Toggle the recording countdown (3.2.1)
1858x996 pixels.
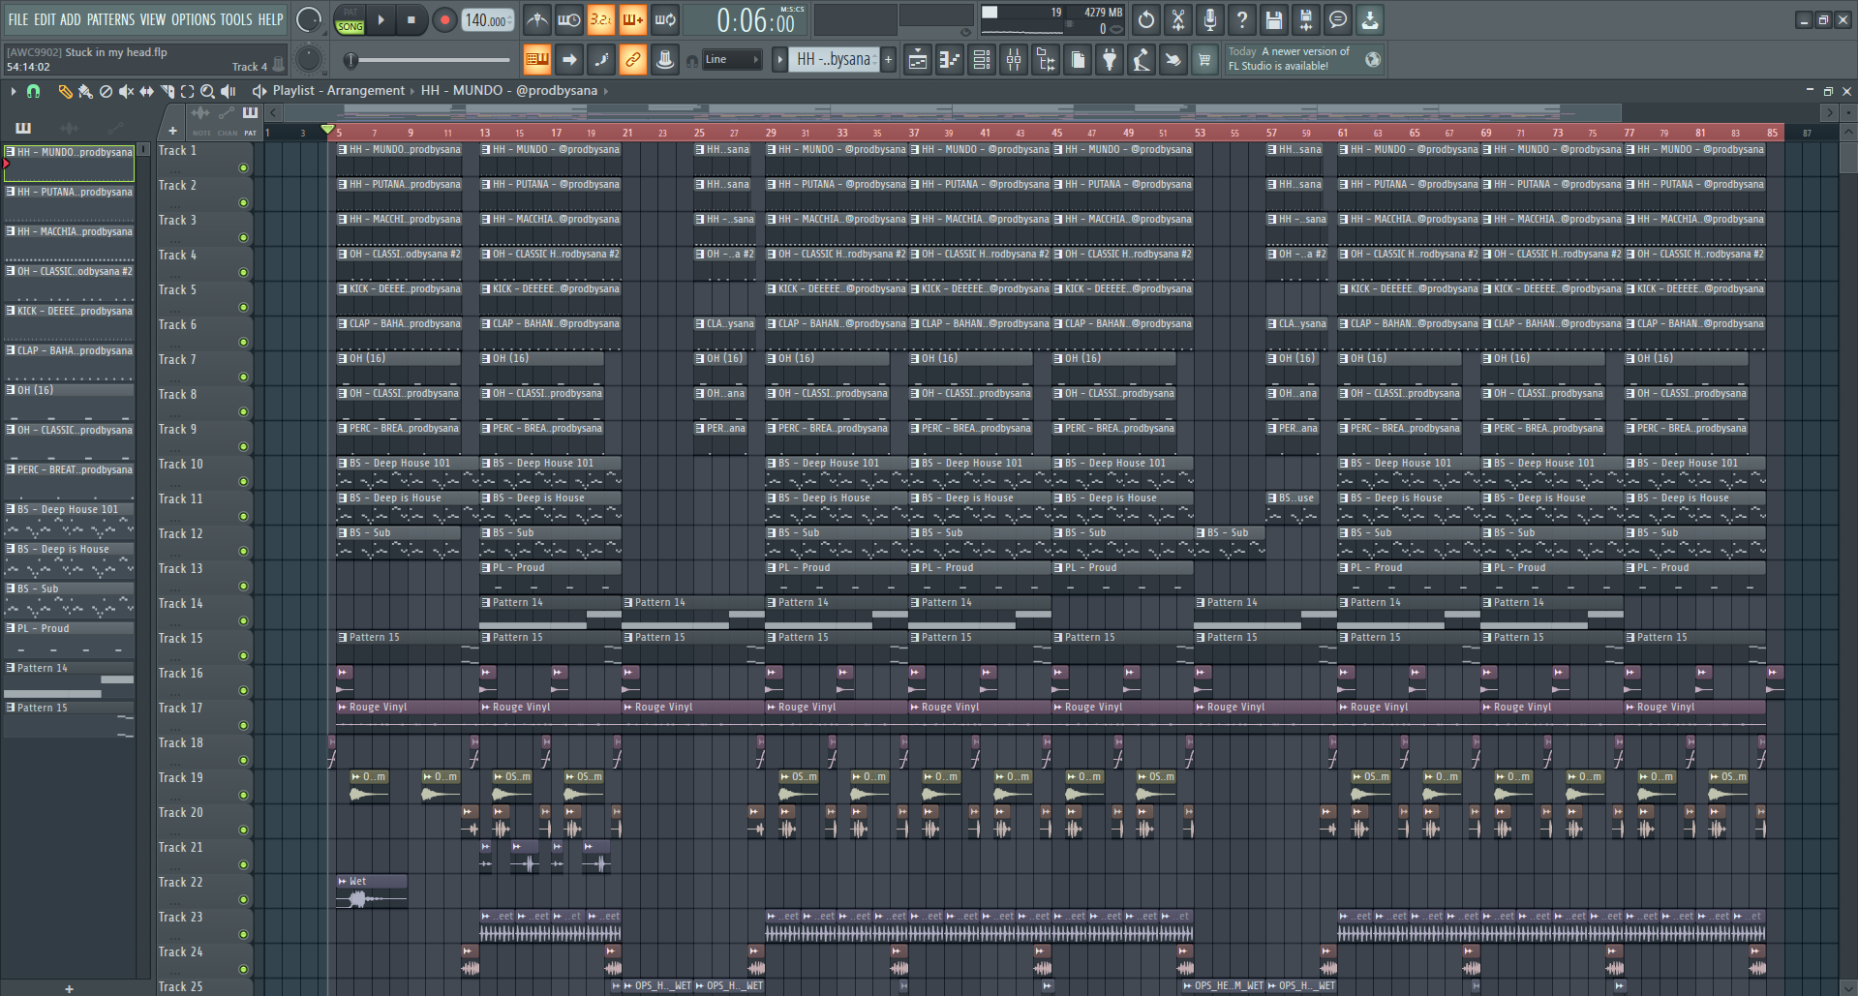click(x=601, y=19)
